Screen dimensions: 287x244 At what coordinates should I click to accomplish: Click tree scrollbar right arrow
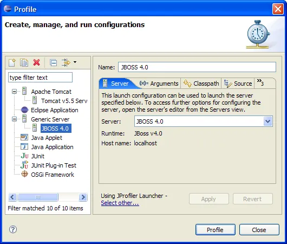(83, 197)
